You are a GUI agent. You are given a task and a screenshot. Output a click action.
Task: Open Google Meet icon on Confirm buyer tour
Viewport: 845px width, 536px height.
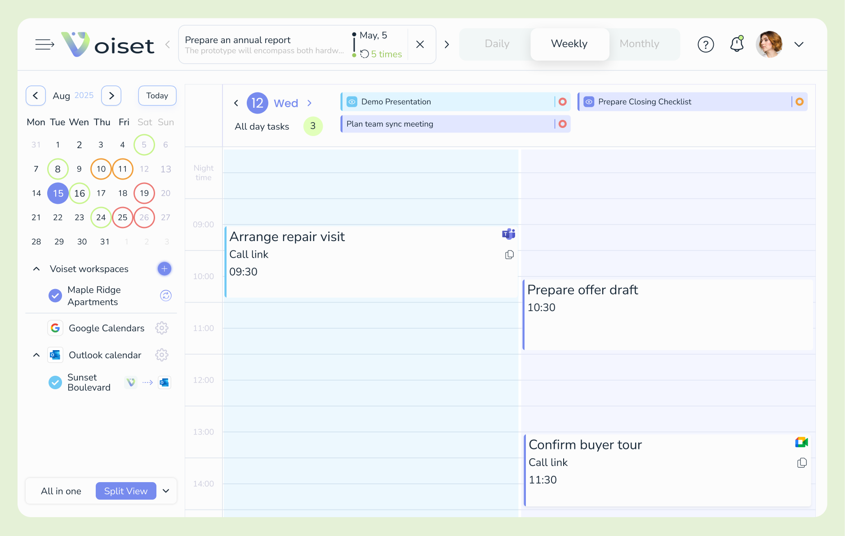[801, 443]
